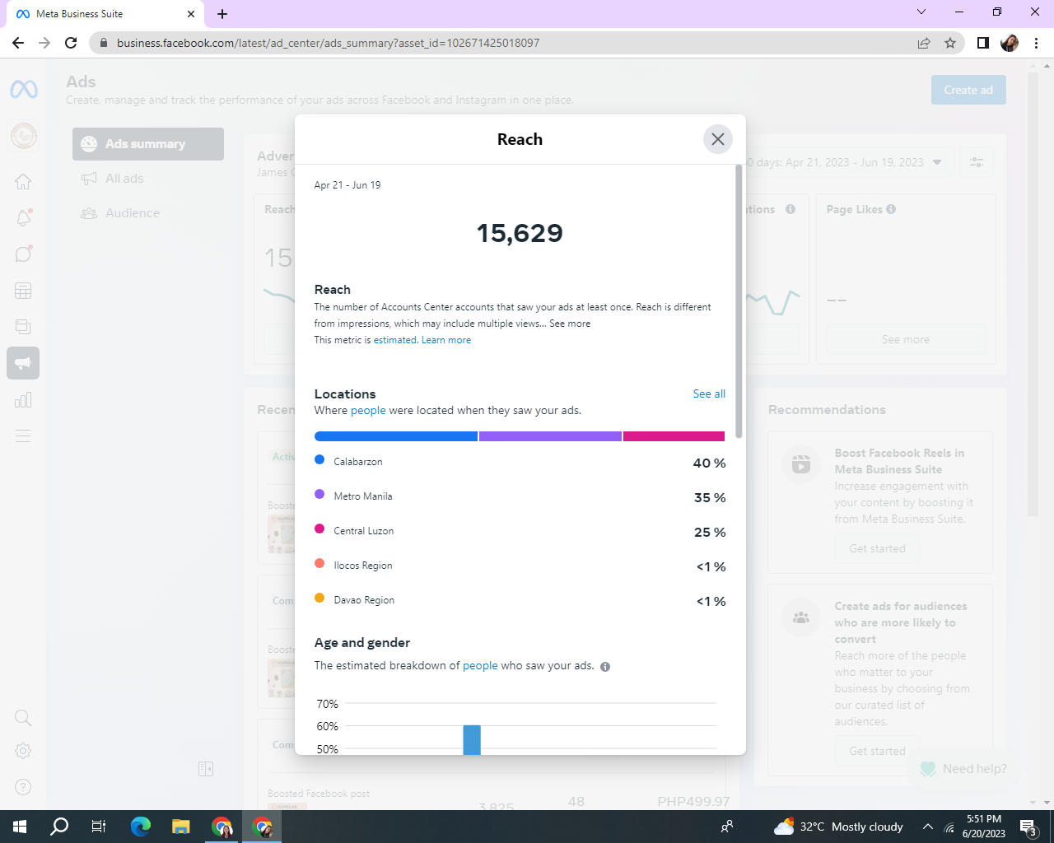The width and height of the screenshot is (1054, 843).
Task: Click the Metro Manila purple bar segment
Action: [550, 436]
